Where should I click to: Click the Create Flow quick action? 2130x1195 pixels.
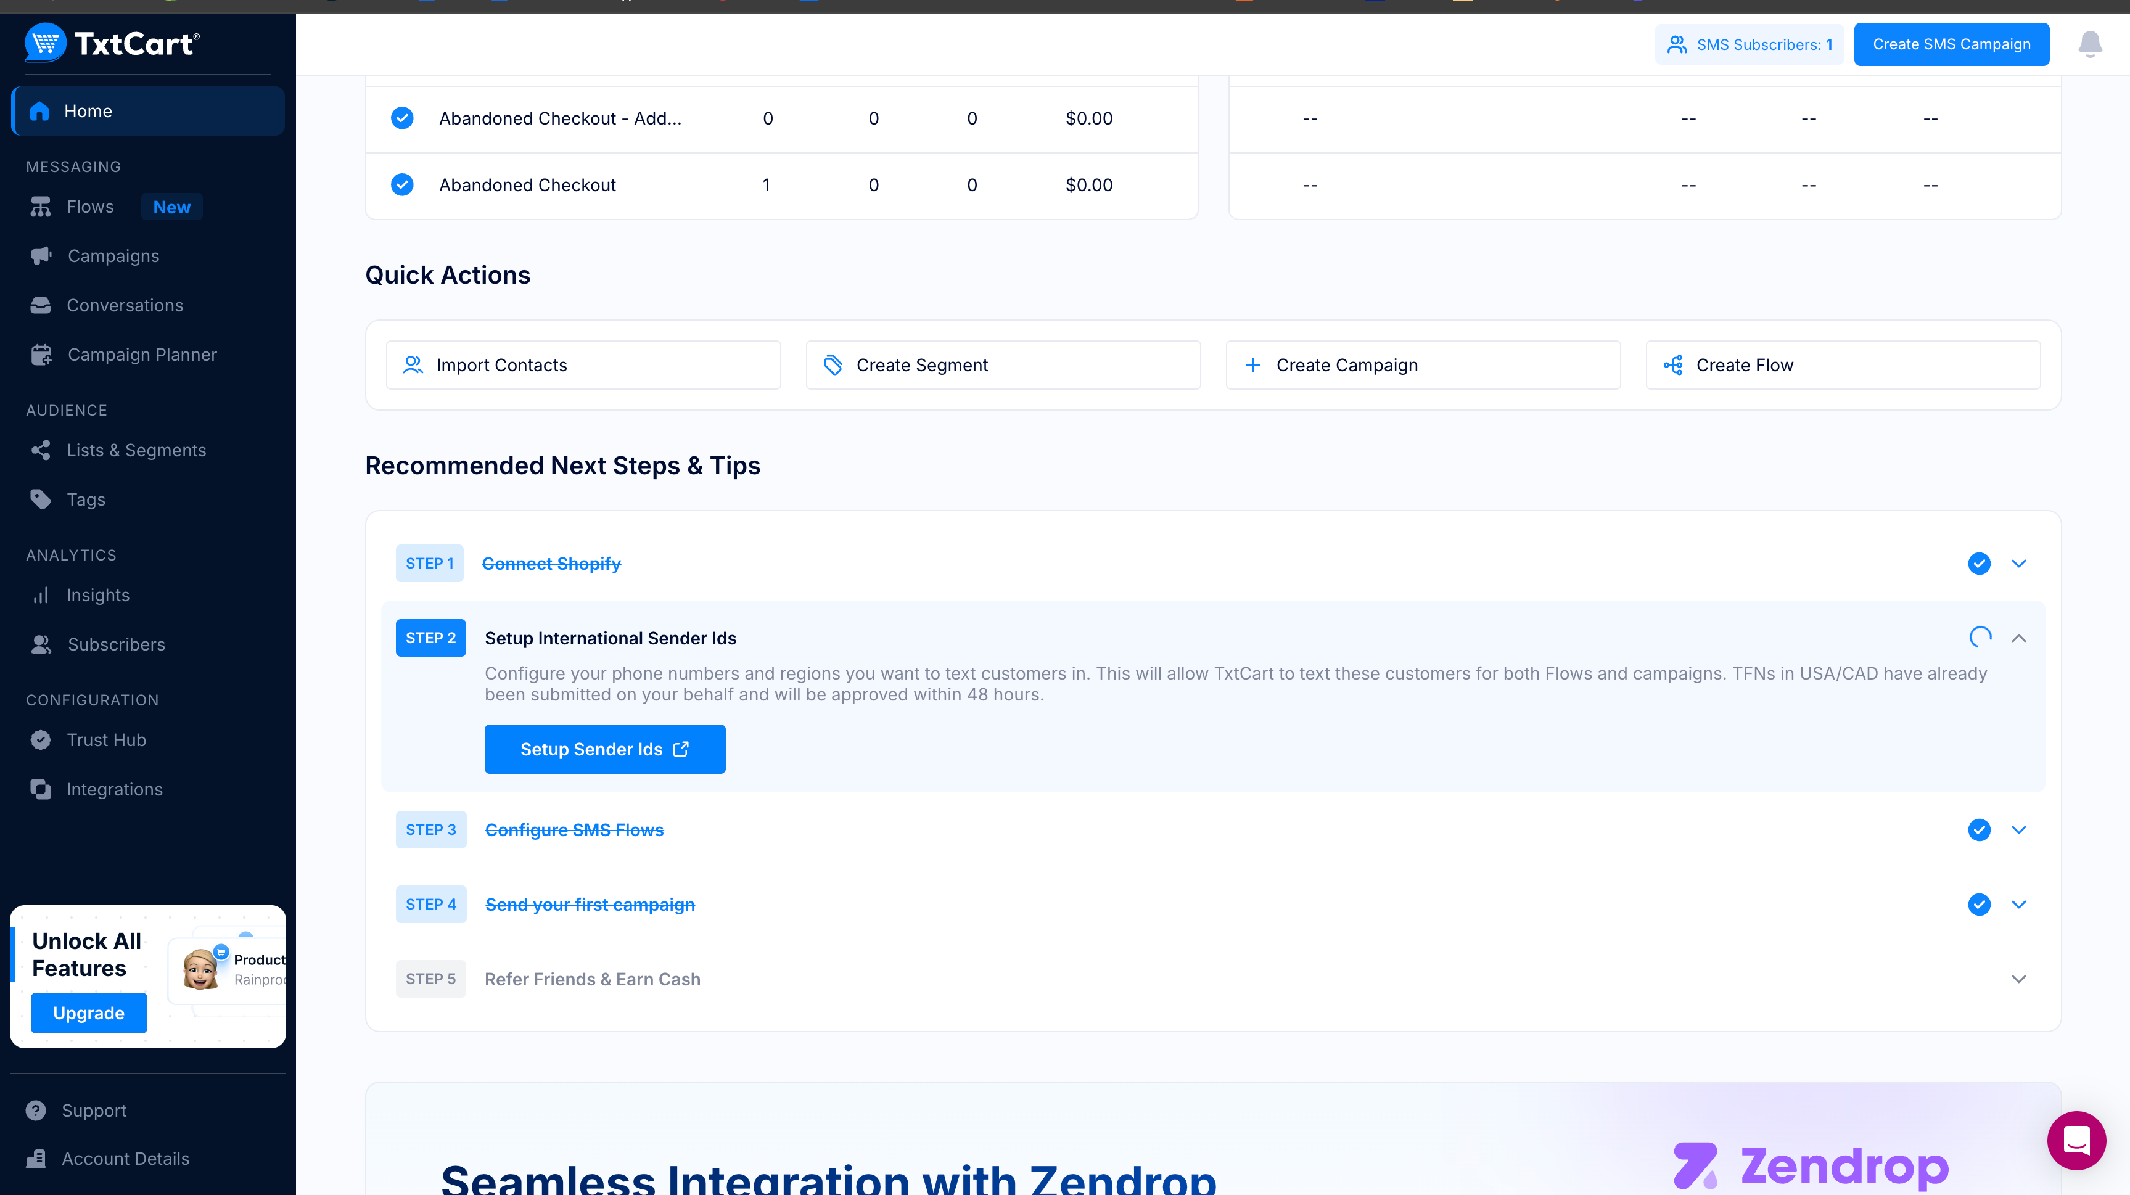[1843, 364]
